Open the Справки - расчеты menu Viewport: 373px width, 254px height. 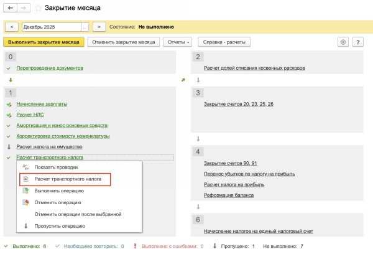[224, 42]
